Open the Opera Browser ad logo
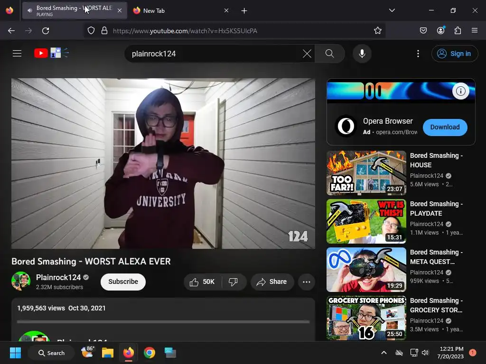486x364 pixels. [x=346, y=126]
